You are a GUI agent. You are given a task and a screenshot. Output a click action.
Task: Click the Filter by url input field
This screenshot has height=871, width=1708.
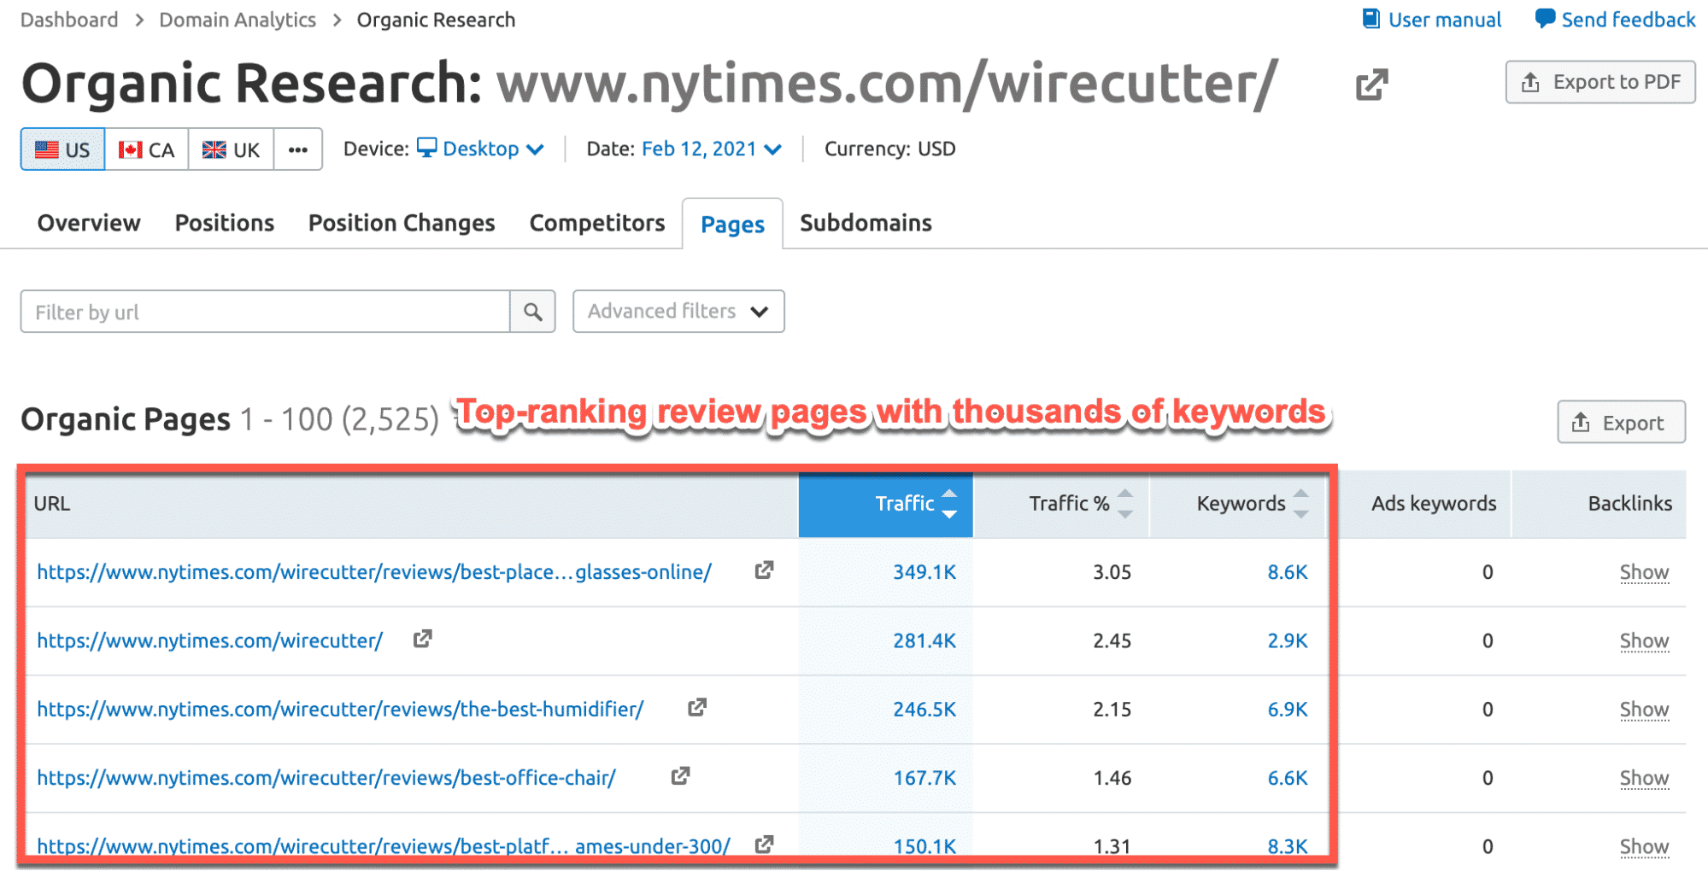coord(265,312)
